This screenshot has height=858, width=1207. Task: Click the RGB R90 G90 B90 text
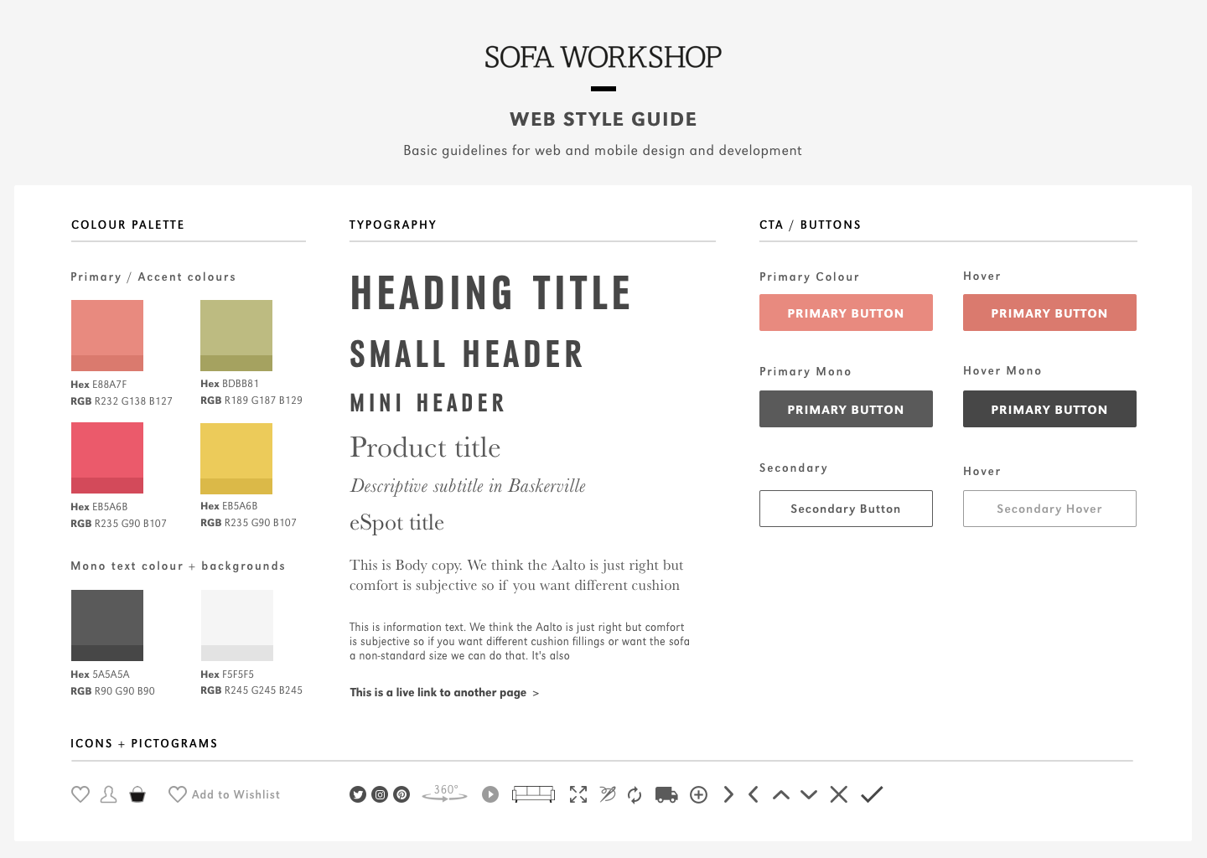[x=112, y=691]
